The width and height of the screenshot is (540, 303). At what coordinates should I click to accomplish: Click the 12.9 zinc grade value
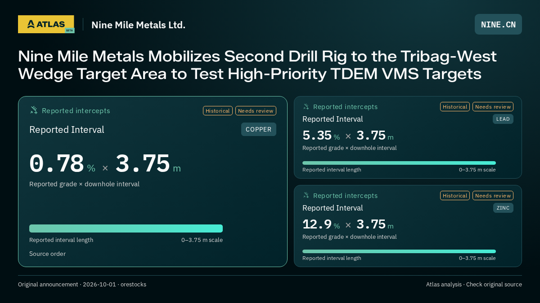click(317, 224)
